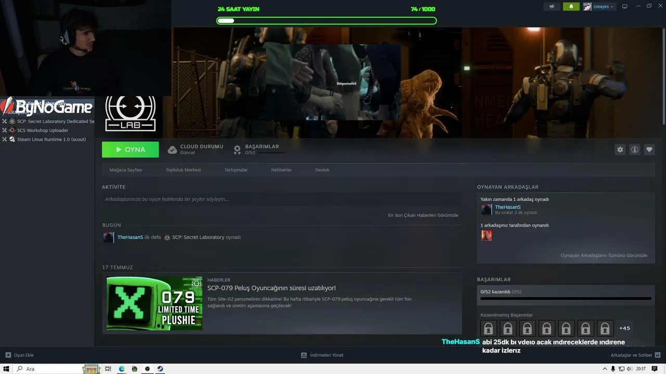Click TheHasanS avatar in activity feed
The width and height of the screenshot is (666, 374).
108,237
